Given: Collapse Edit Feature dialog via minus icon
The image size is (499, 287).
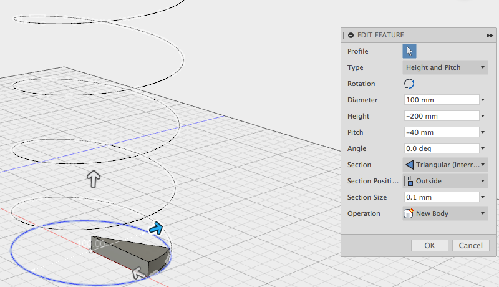Looking at the screenshot, I should (351, 36).
